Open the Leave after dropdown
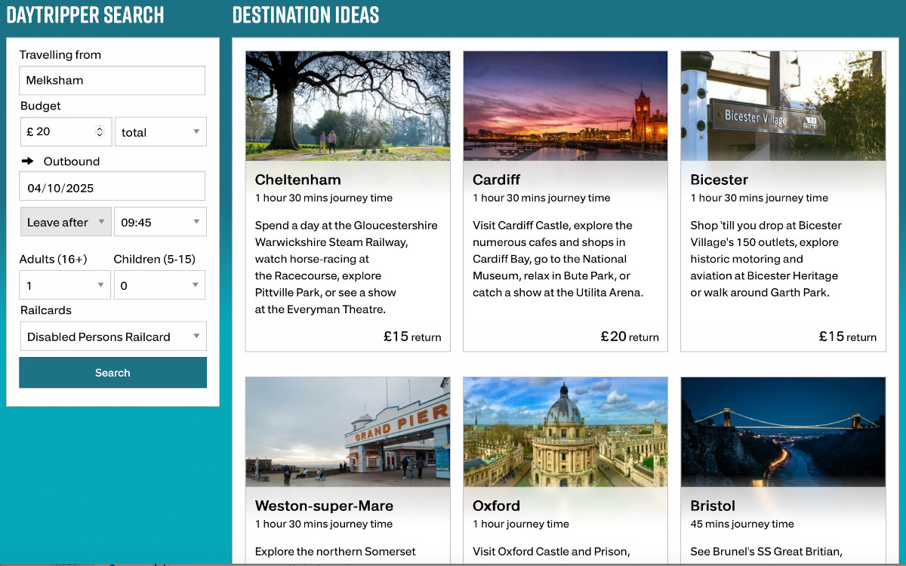The width and height of the screenshot is (906, 566). [66, 223]
